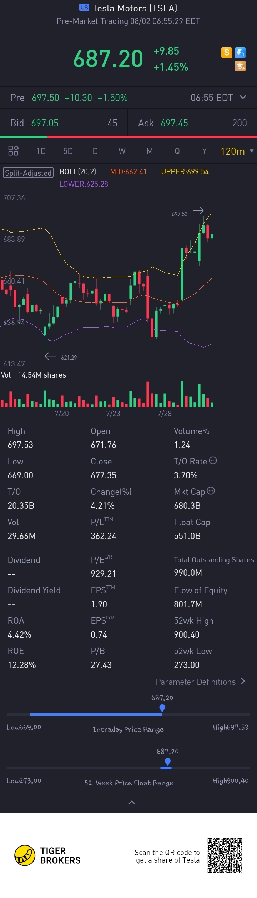Image resolution: width=257 pixels, height=898 pixels.
Task: Select the W weekly chart tab
Action: coord(122,151)
